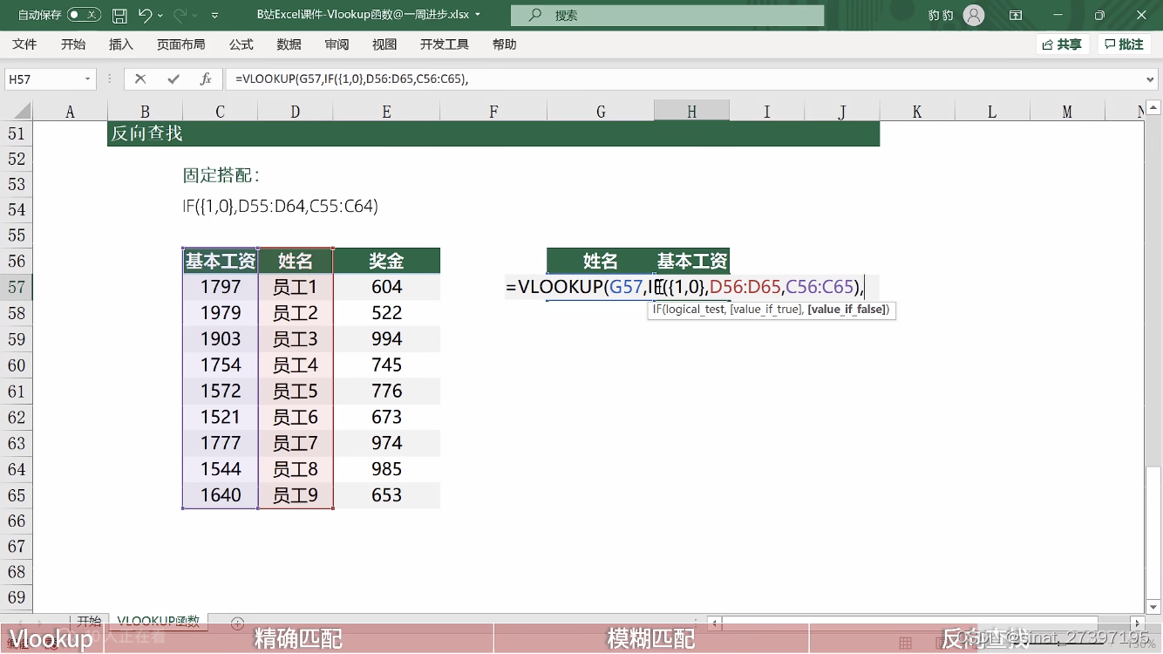Switch to the 开发工具 ribbon tab

coord(445,44)
